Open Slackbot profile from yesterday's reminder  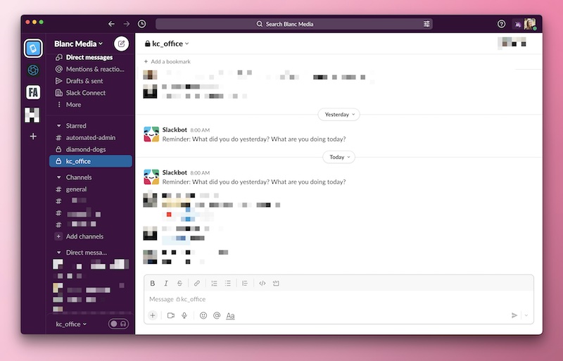click(175, 129)
